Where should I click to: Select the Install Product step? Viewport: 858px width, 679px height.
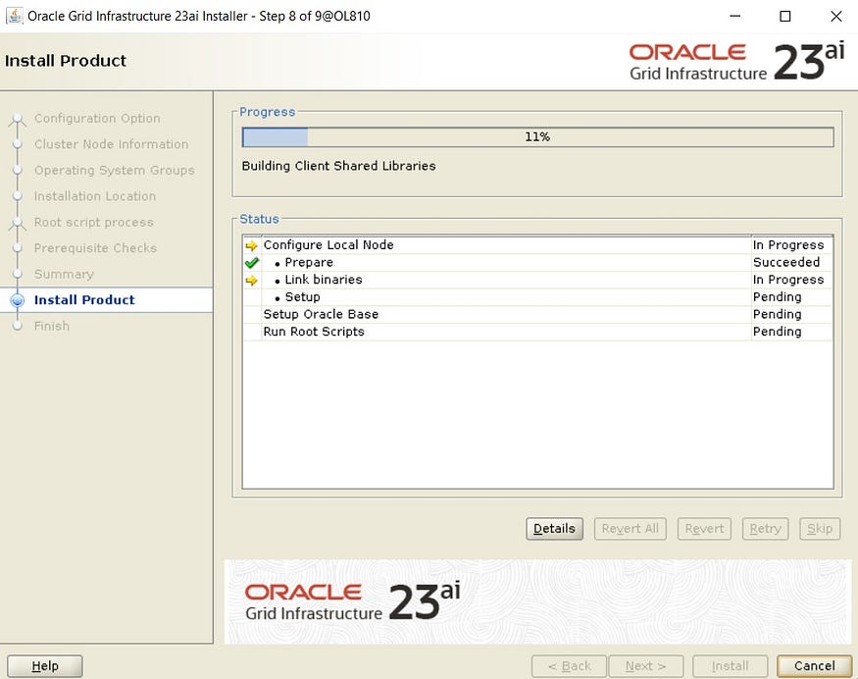[x=84, y=300]
